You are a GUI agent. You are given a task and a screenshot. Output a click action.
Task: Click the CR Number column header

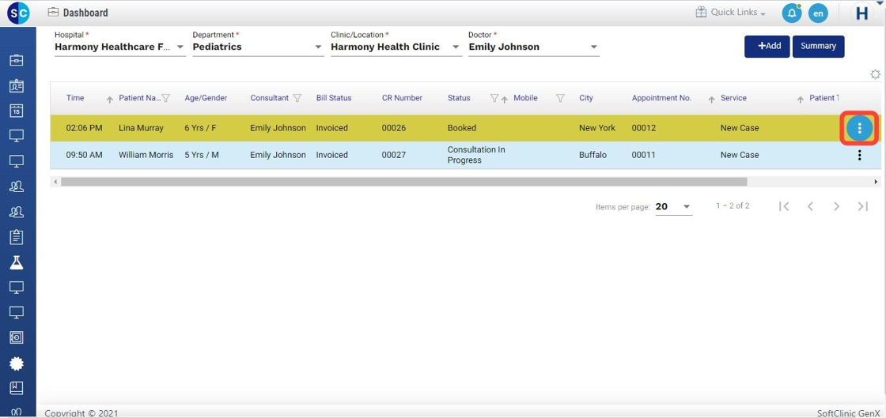click(x=402, y=98)
